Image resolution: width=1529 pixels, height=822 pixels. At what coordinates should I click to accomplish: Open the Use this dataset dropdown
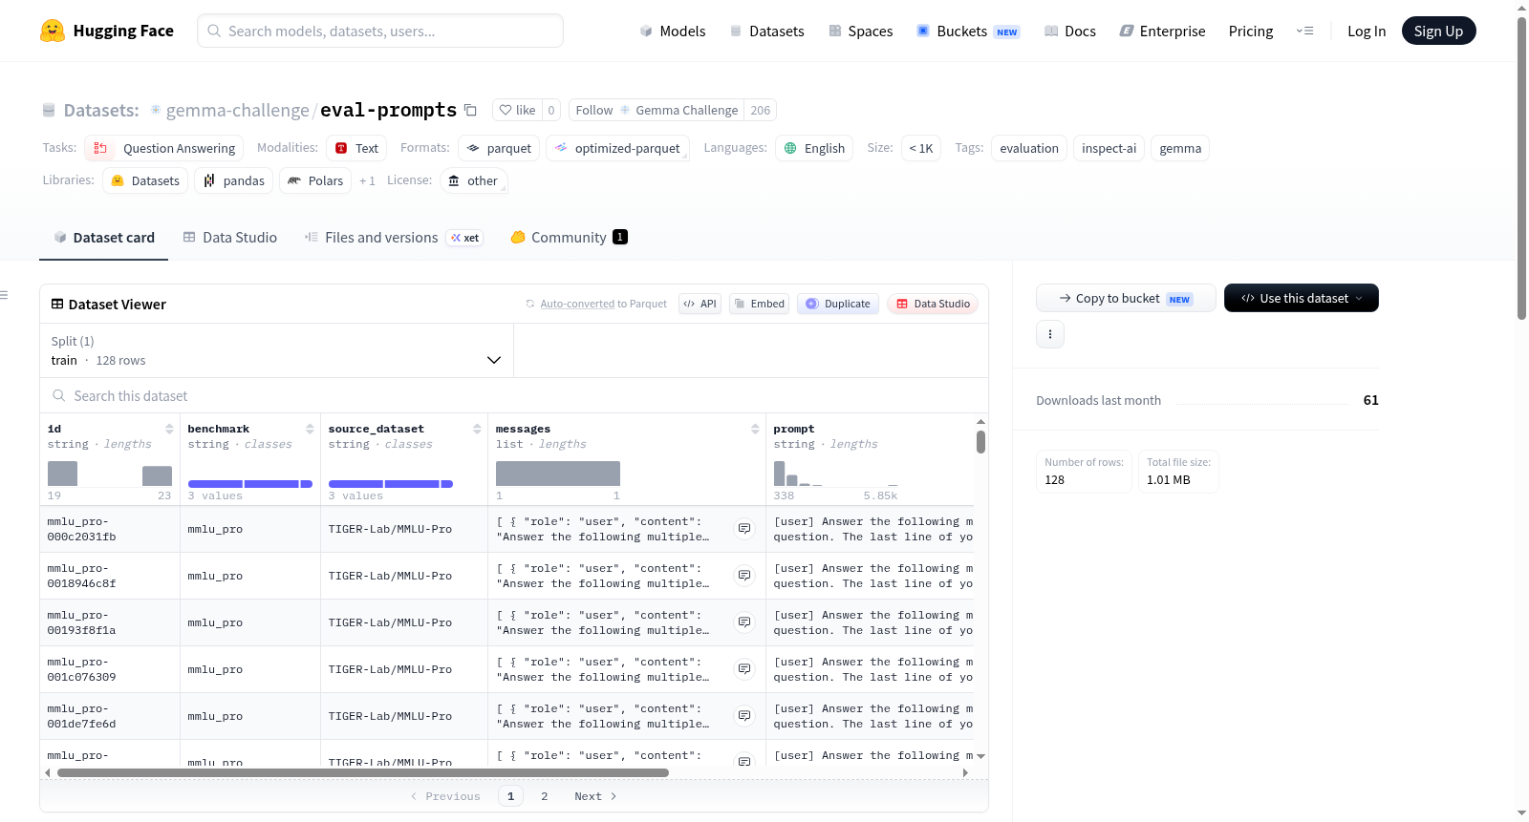pyautogui.click(x=1302, y=298)
